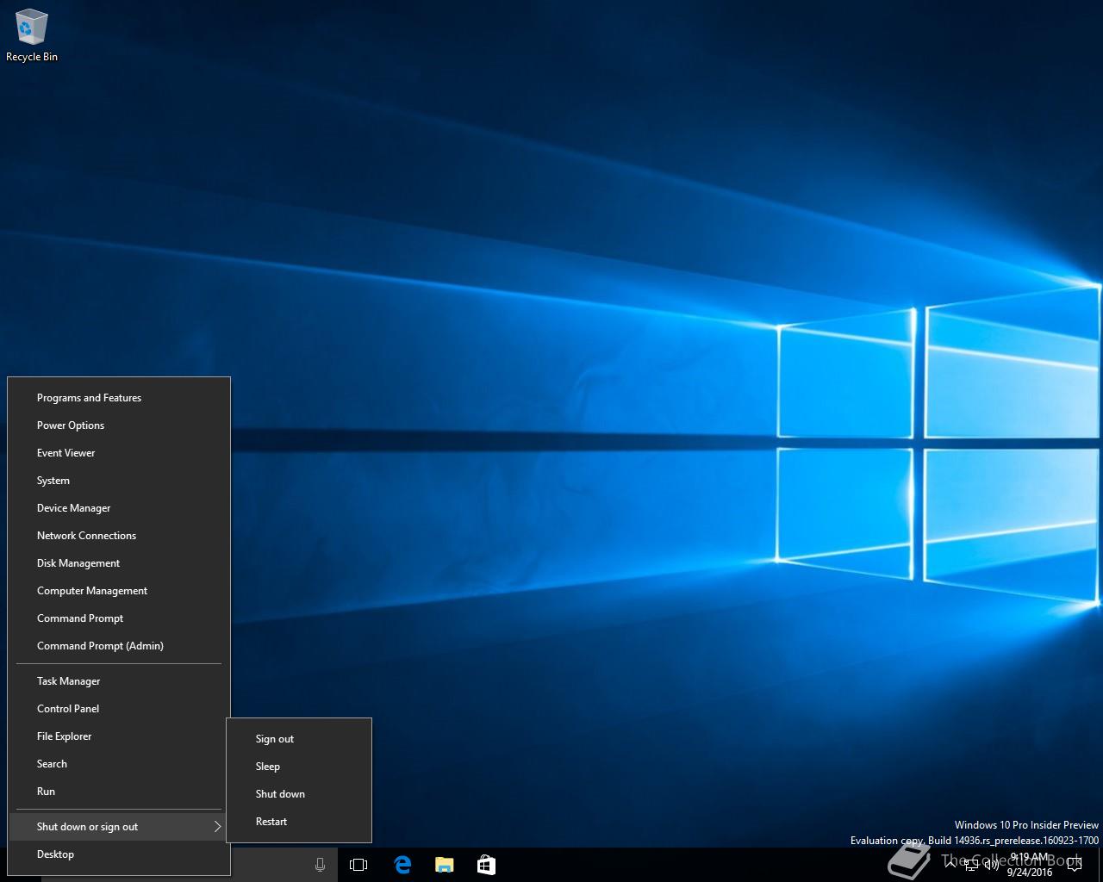Open Device Manager from the menu
Screen dimensions: 1103x882
point(73,508)
